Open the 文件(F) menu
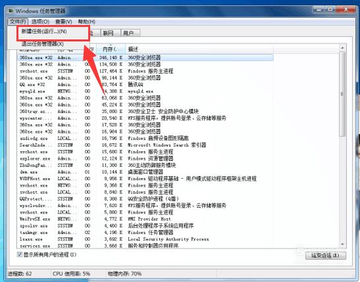This screenshot has width=360, height=282. [18, 22]
